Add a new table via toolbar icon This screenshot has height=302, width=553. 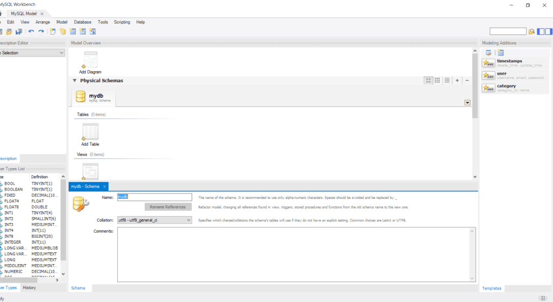tap(73, 32)
